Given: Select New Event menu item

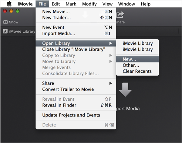Looking at the screenshot, I should (x=76, y=27).
